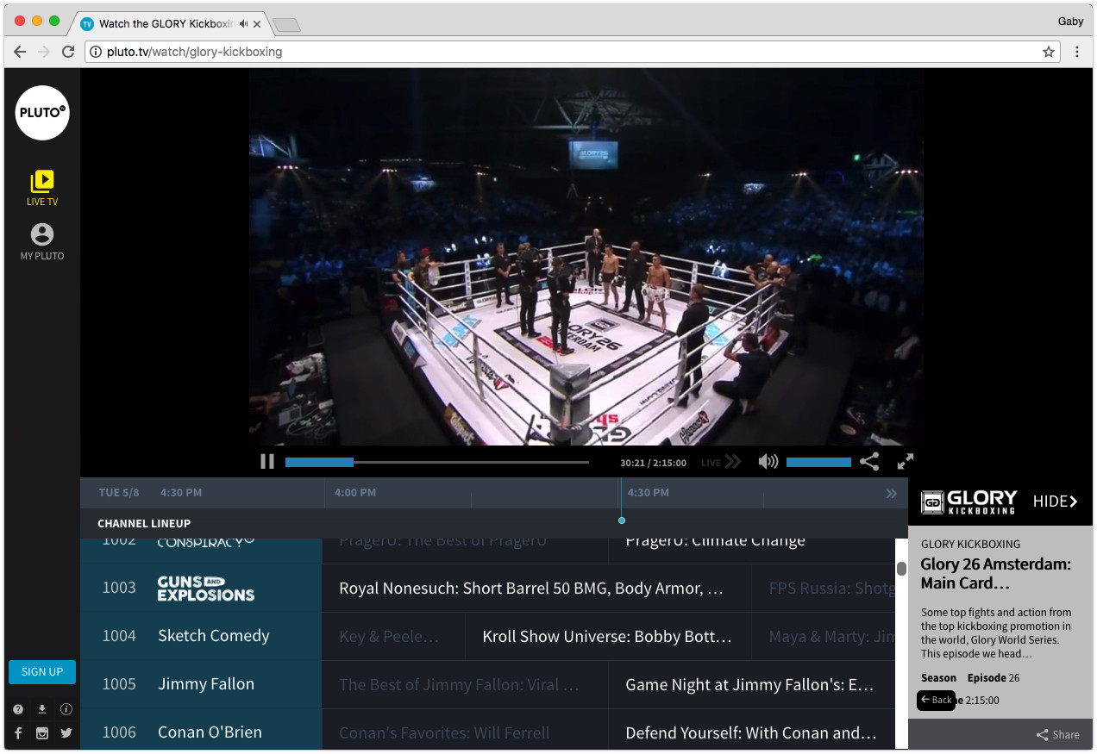This screenshot has width=1097, height=754.
Task: Open Pluto's Twitter page
Action: pos(66,733)
